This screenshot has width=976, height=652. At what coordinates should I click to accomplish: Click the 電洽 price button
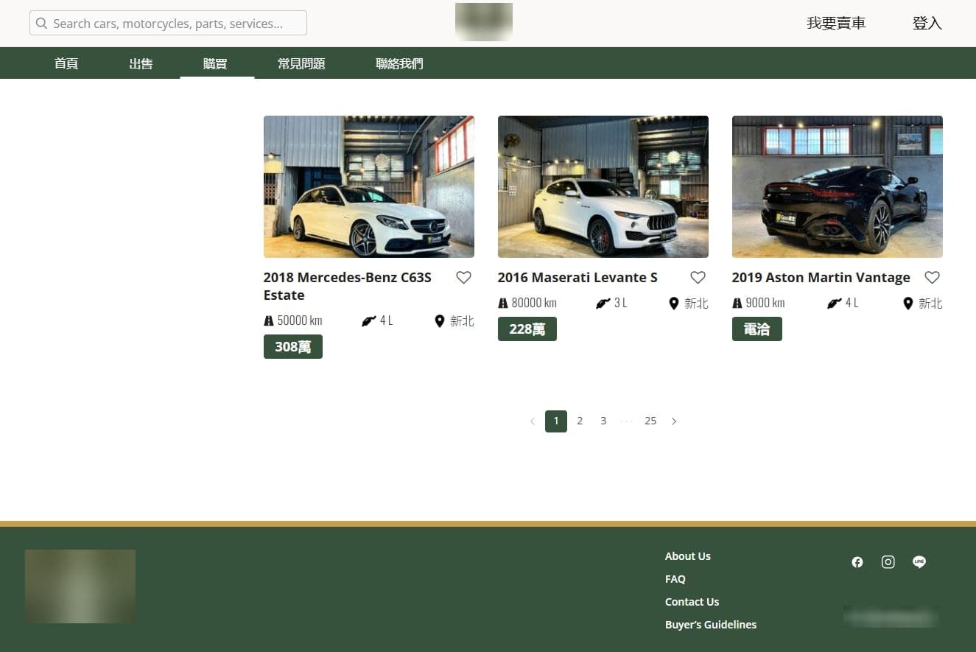point(757,329)
